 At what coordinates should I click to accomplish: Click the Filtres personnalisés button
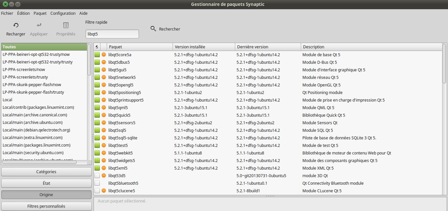pyautogui.click(x=46, y=206)
